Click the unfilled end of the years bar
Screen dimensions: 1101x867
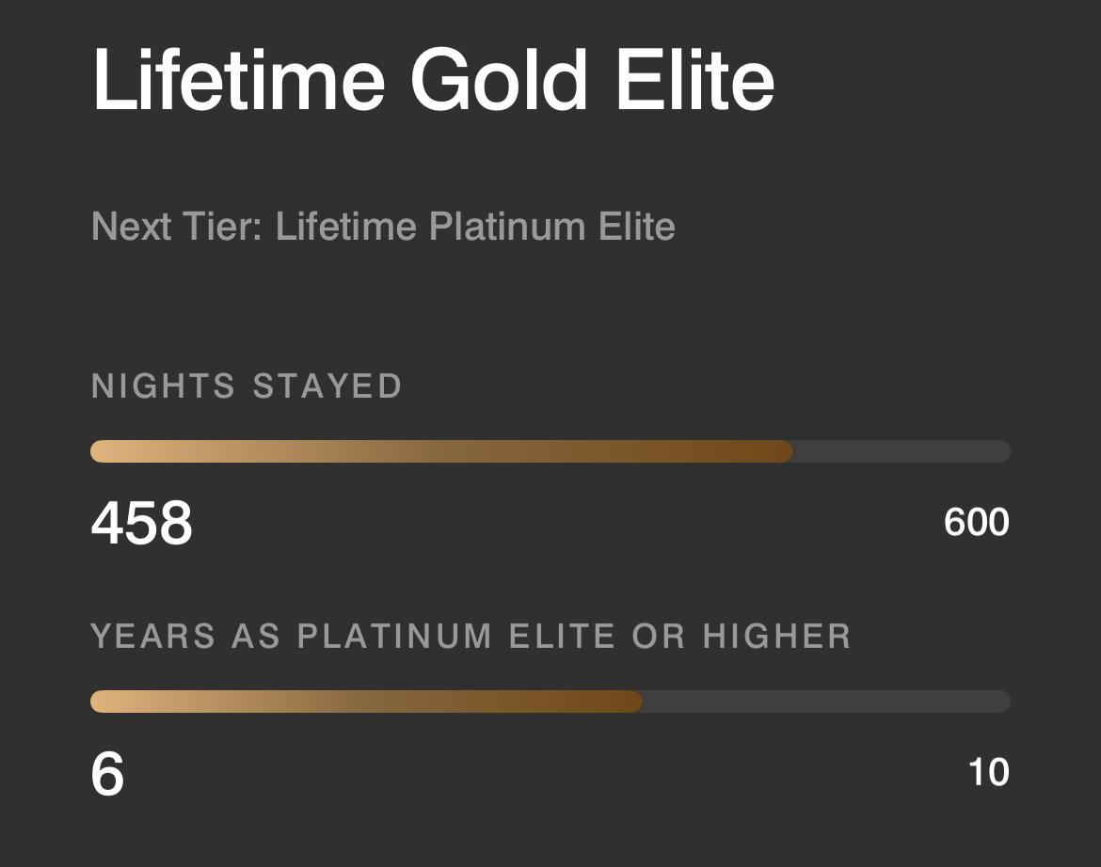click(828, 701)
